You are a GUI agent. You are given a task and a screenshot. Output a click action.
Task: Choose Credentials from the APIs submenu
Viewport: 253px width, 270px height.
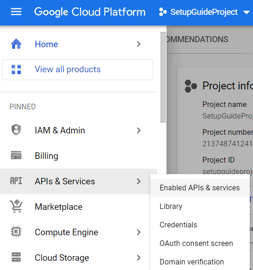pyautogui.click(x=200, y=225)
